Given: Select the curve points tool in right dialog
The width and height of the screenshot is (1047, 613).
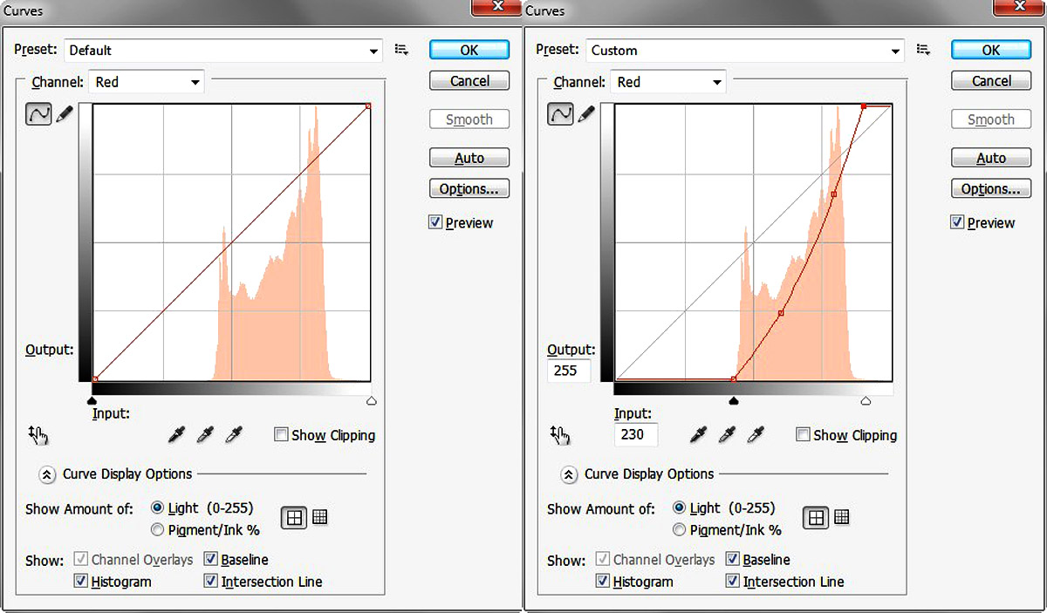Looking at the screenshot, I should pyautogui.click(x=560, y=113).
